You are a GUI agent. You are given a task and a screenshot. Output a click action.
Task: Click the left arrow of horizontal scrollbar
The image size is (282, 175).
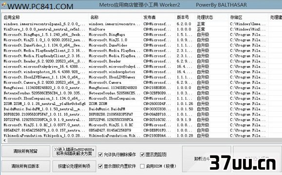coord(5,140)
